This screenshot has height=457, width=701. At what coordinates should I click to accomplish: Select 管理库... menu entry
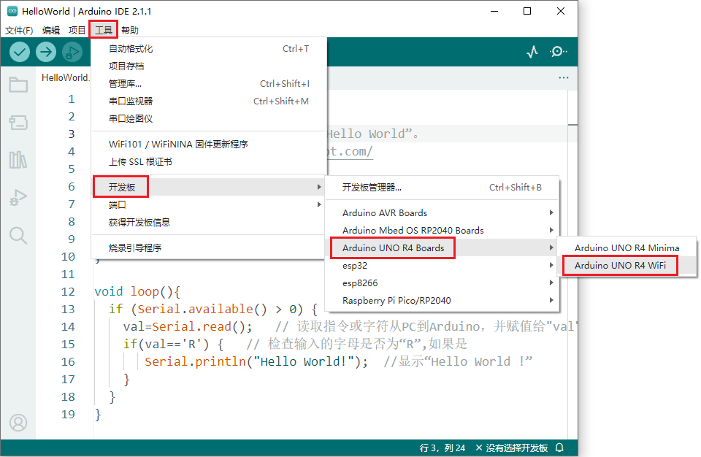[209, 84]
